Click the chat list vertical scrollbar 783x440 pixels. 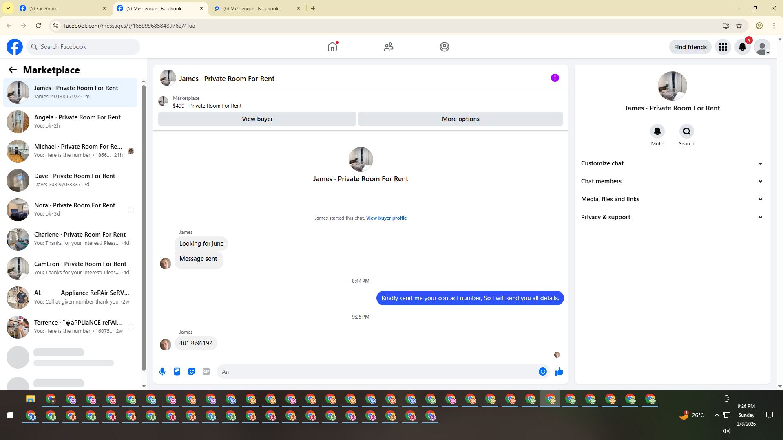(x=144, y=228)
